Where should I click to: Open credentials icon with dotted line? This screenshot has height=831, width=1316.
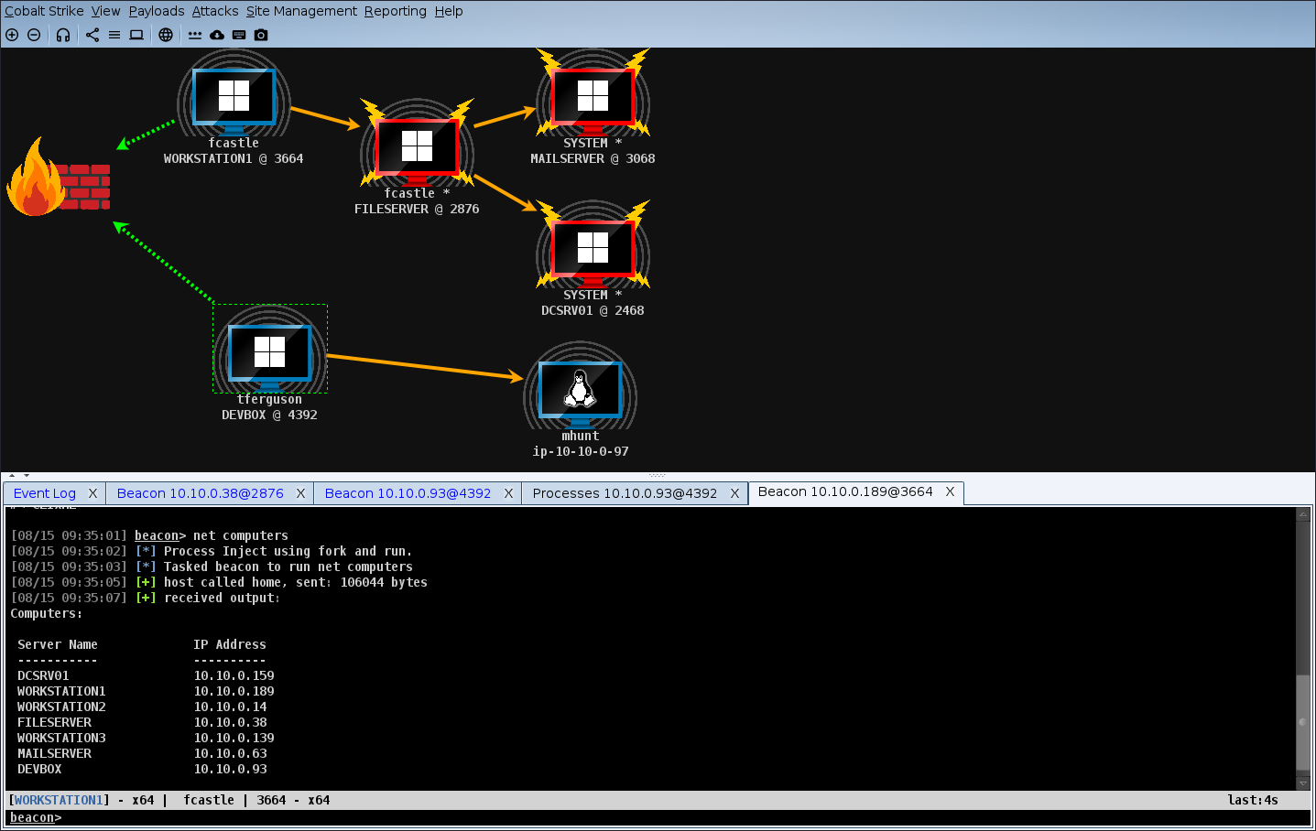click(195, 35)
